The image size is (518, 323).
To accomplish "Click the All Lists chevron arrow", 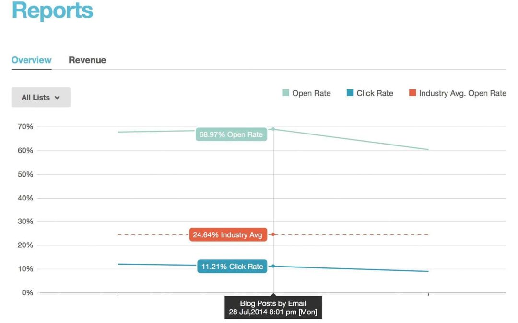I will 58,98.
